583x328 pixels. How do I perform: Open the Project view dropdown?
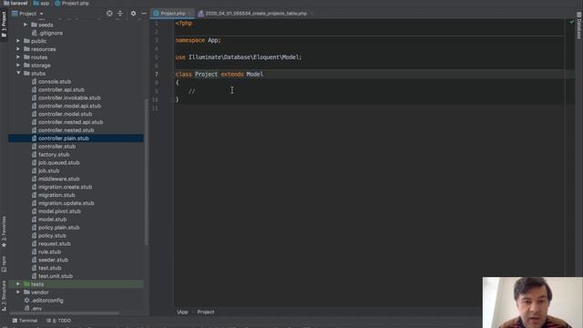tap(28, 14)
